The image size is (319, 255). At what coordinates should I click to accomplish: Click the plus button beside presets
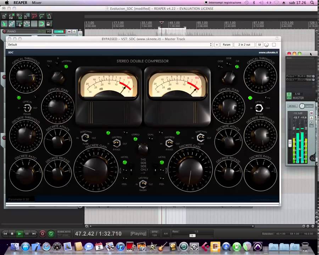point(217,45)
